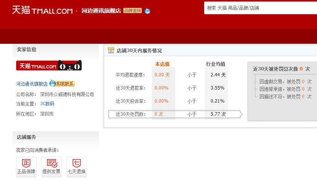Screen dimensions: 317x183
Task: Select the 因虚假交易，被处罚 line
Action: click(285, 82)
